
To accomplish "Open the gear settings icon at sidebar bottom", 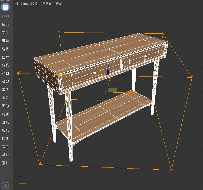I will coord(6,186).
